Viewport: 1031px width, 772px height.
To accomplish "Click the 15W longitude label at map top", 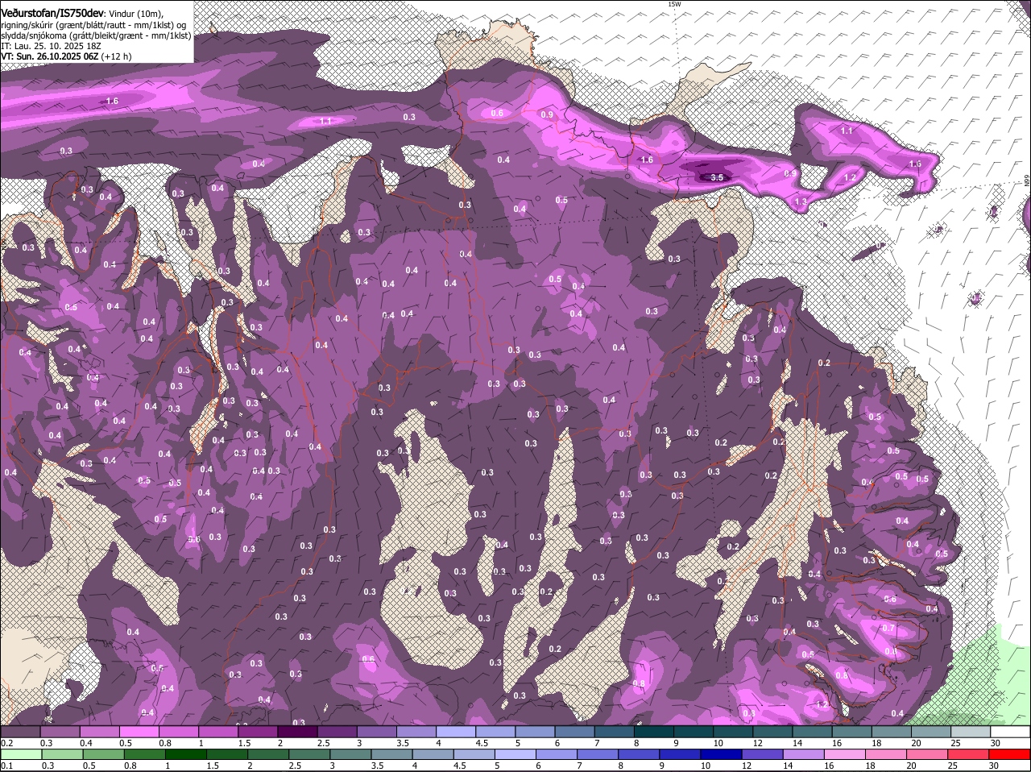I will 674,5.
